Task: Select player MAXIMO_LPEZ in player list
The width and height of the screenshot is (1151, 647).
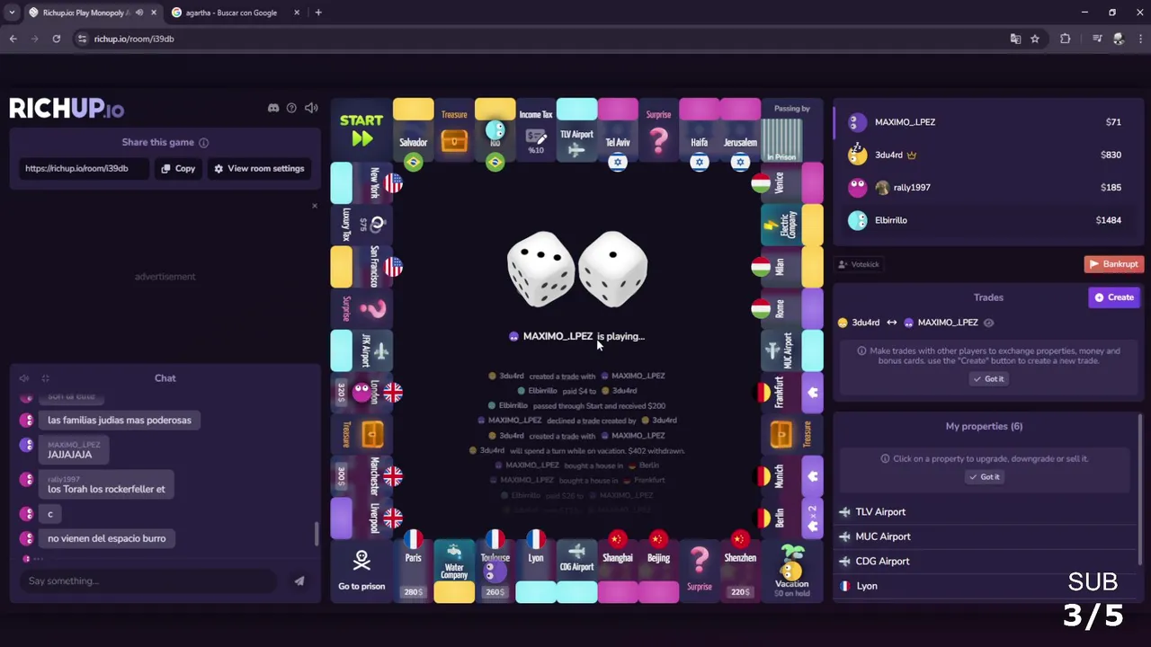Action: coord(986,122)
